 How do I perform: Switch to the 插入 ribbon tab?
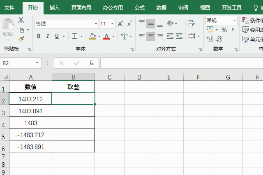coord(54,7)
